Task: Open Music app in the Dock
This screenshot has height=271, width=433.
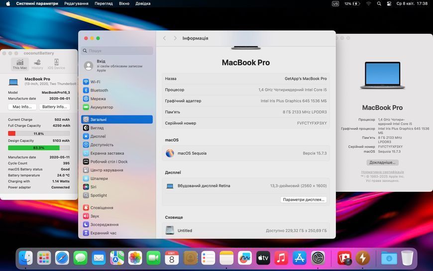Action: point(281,258)
